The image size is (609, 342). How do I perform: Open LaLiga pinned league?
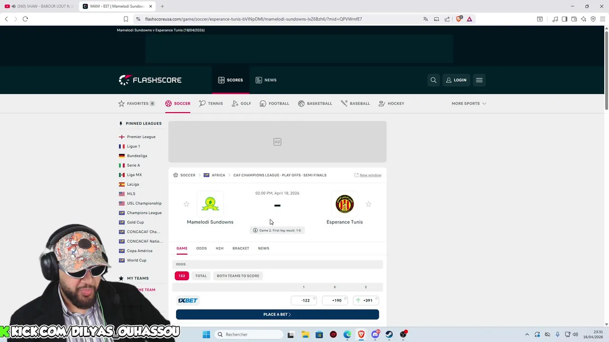click(133, 184)
